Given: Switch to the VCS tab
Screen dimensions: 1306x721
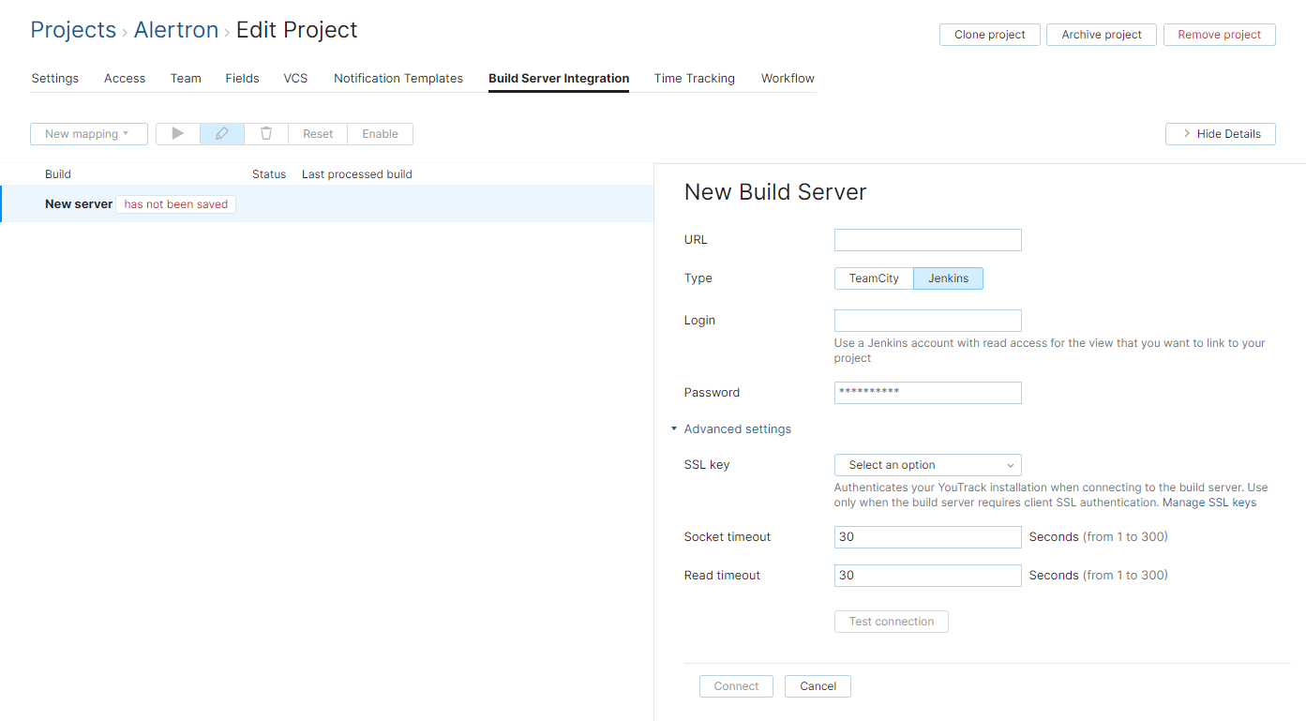Looking at the screenshot, I should [295, 78].
